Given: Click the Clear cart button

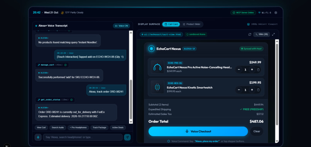Looking at the screenshot, I should 257,131.
